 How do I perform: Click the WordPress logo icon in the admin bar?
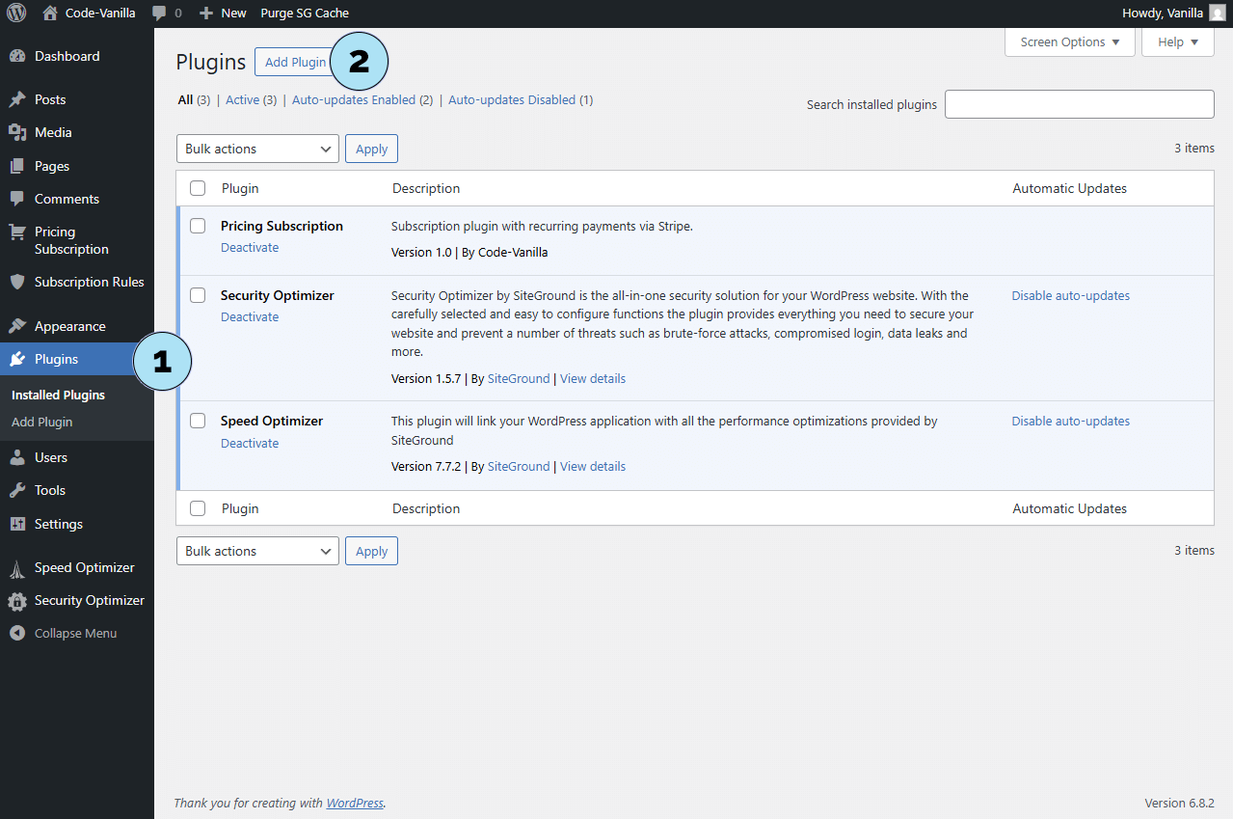coord(16,14)
